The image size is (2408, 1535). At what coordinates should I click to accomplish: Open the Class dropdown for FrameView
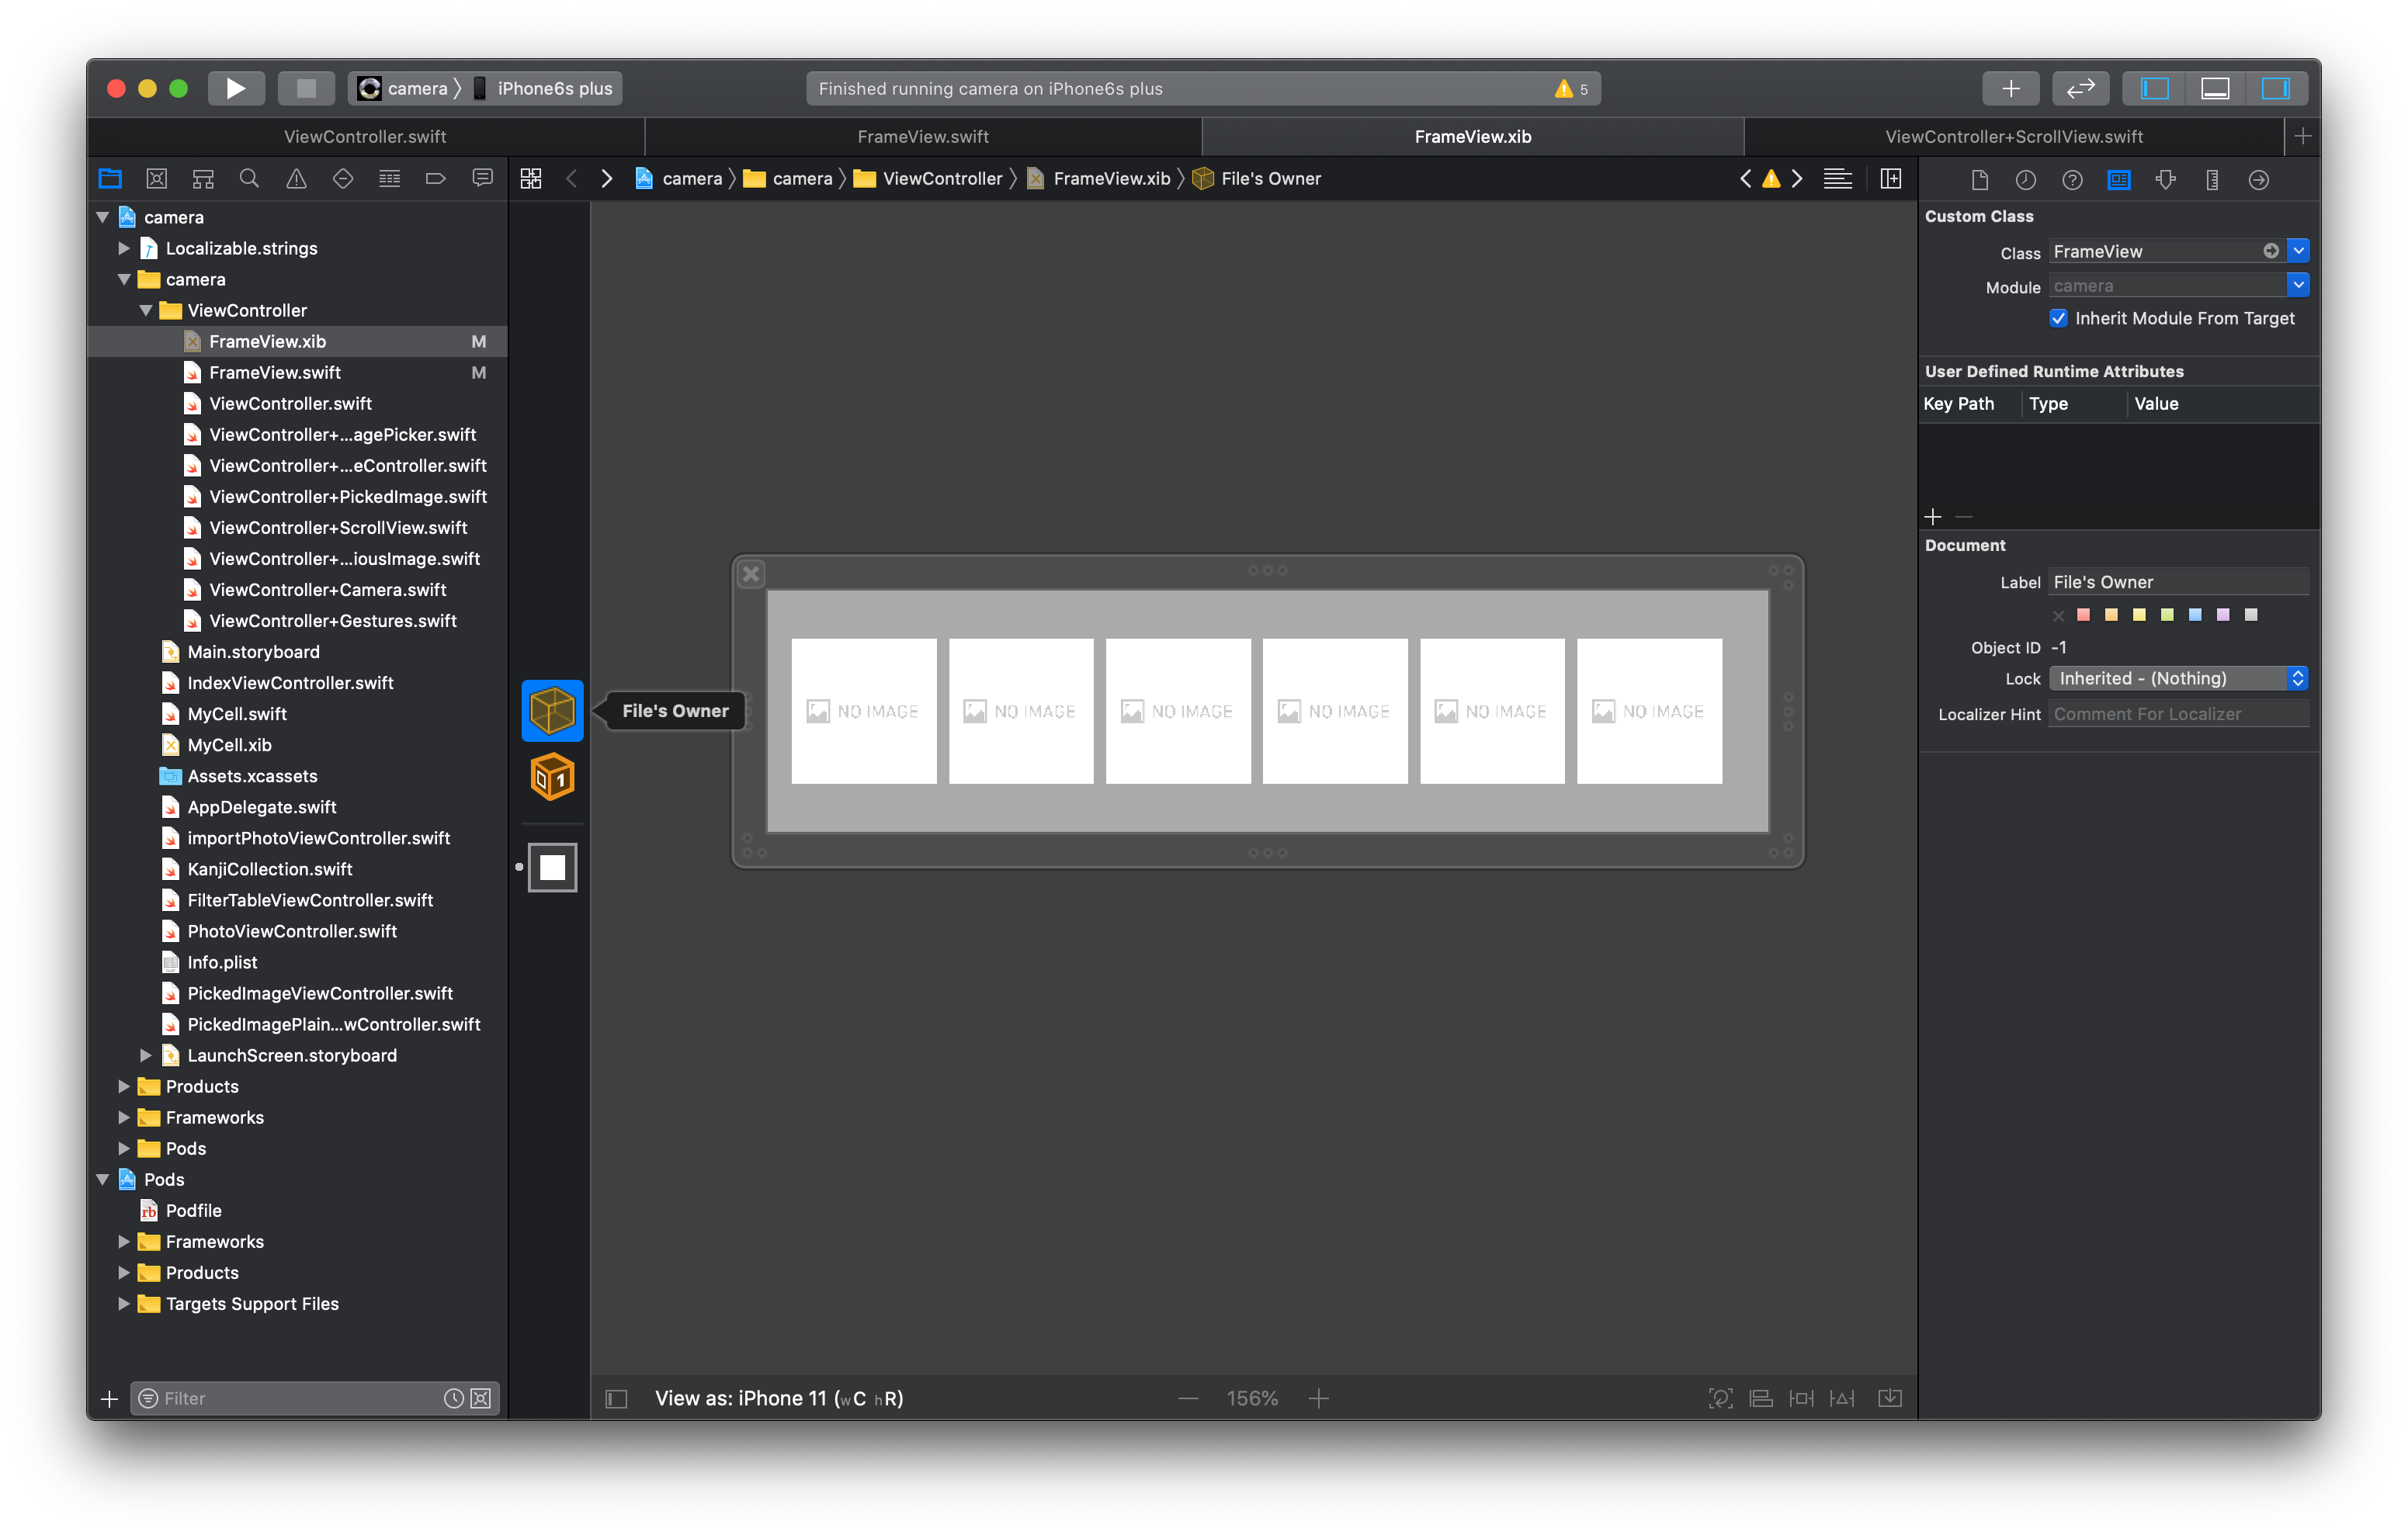click(x=2298, y=251)
